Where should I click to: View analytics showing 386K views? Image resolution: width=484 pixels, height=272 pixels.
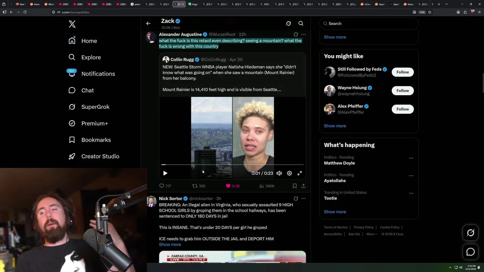(x=267, y=186)
